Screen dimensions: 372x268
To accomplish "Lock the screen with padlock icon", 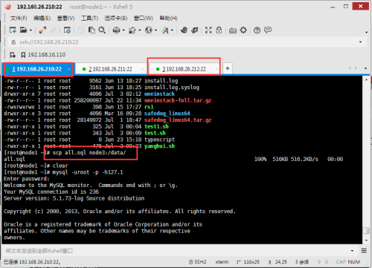I will tap(219, 30).
